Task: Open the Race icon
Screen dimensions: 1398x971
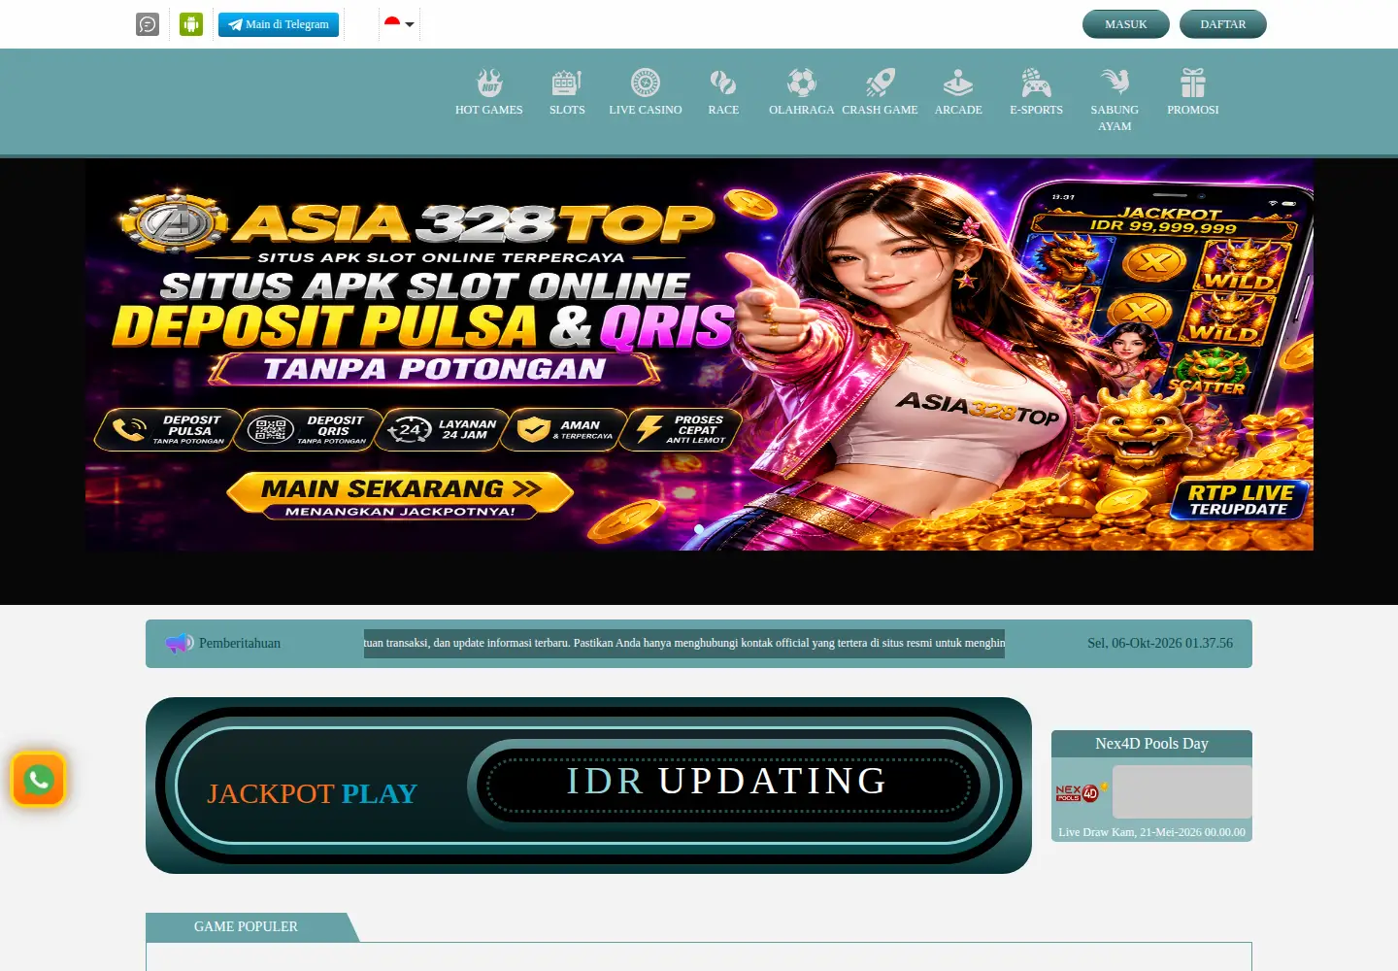Action: 723,83
